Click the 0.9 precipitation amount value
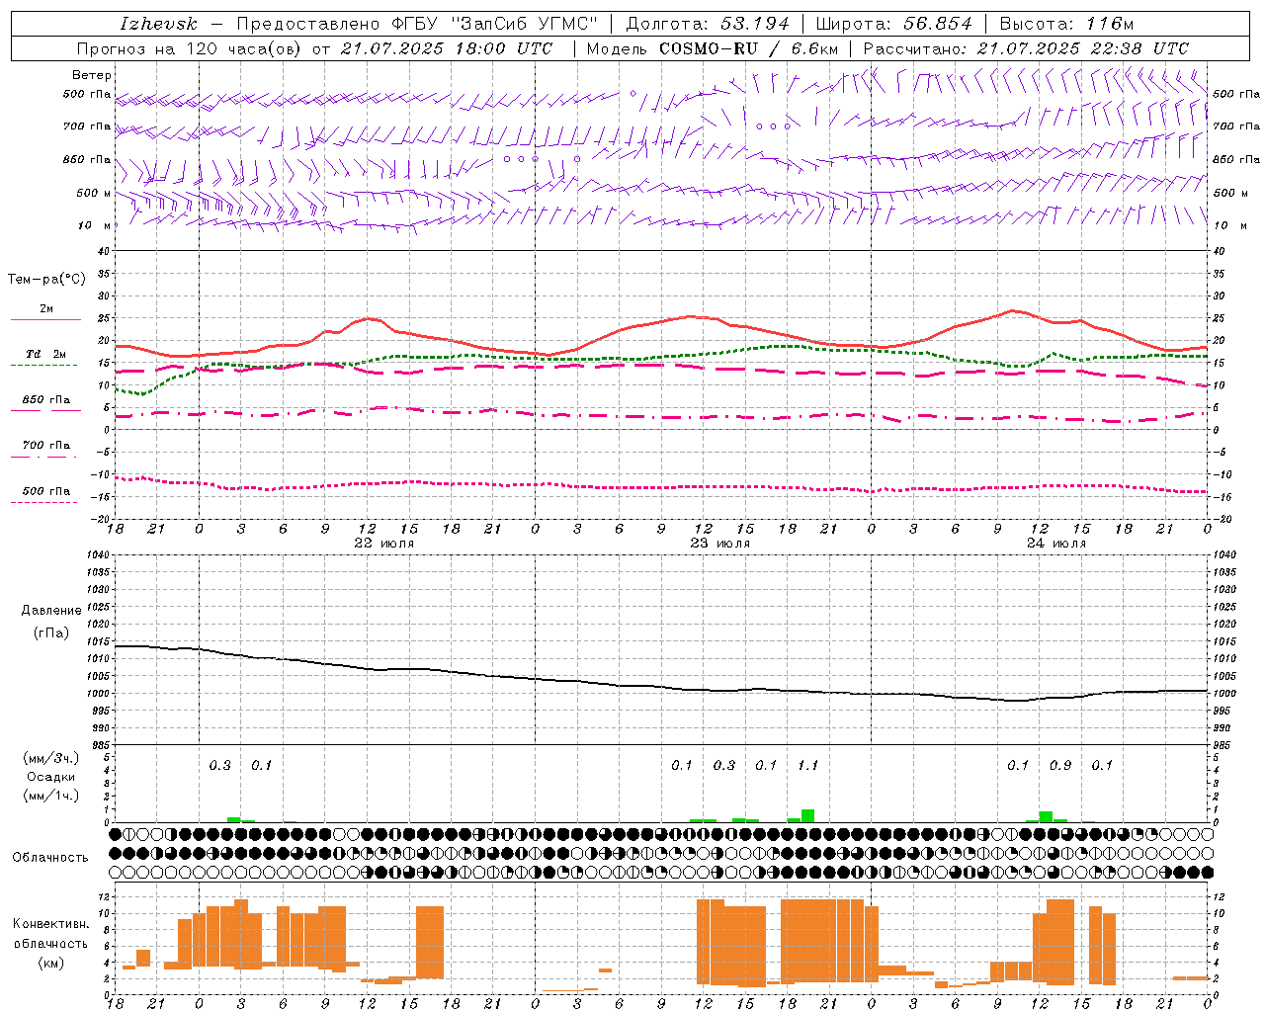1265x1012 pixels. coord(1060,765)
